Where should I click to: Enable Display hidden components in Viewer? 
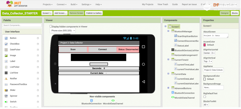pos(51,26)
